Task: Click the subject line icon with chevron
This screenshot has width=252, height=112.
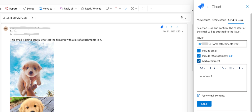Action: [x=33, y=18]
